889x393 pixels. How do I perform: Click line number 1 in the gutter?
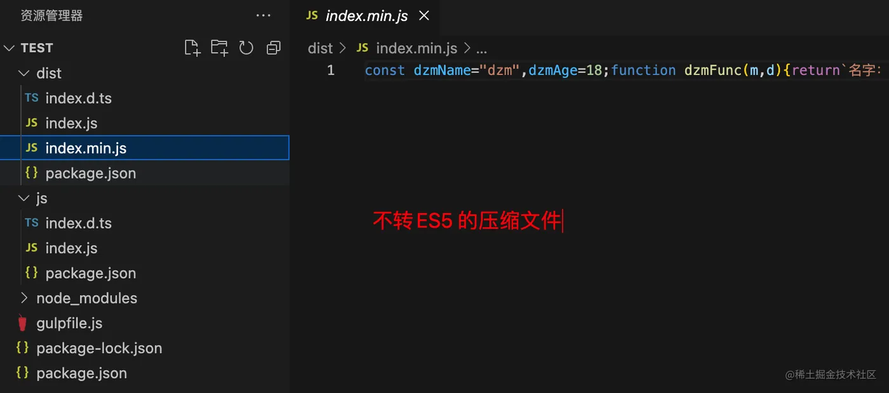coord(331,70)
